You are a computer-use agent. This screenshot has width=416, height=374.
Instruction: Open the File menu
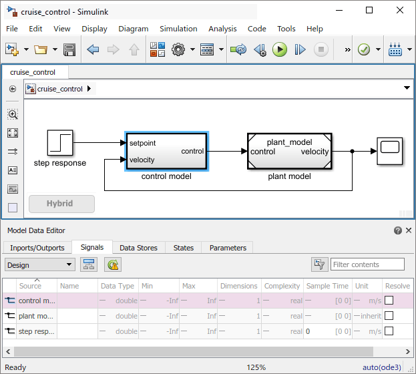pyautogui.click(x=12, y=29)
